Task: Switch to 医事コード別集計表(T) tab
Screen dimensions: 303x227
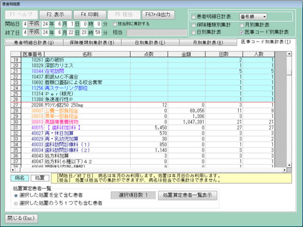Action: [x=266, y=42]
